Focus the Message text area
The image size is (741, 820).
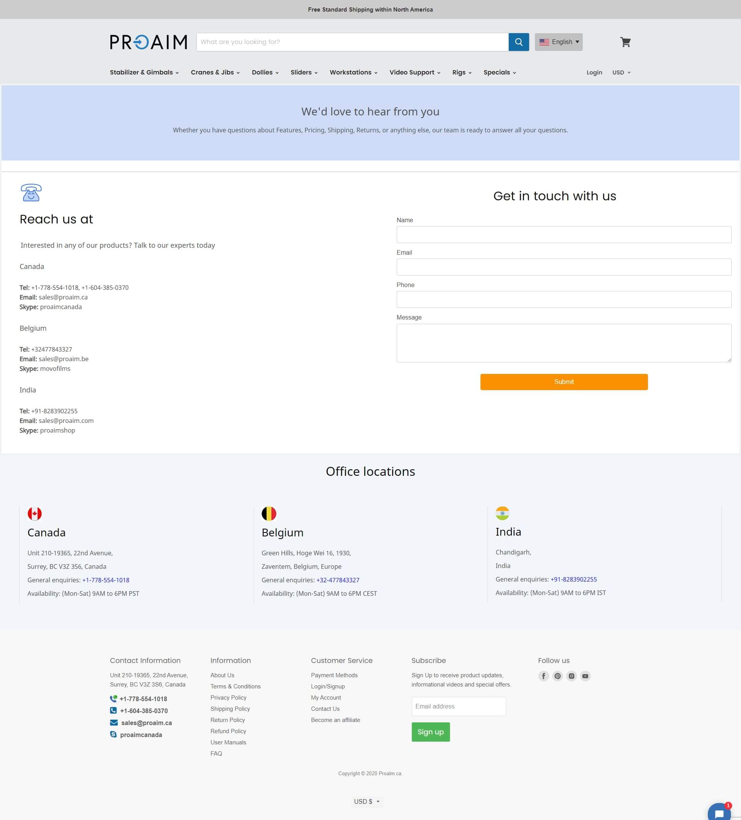click(x=564, y=343)
